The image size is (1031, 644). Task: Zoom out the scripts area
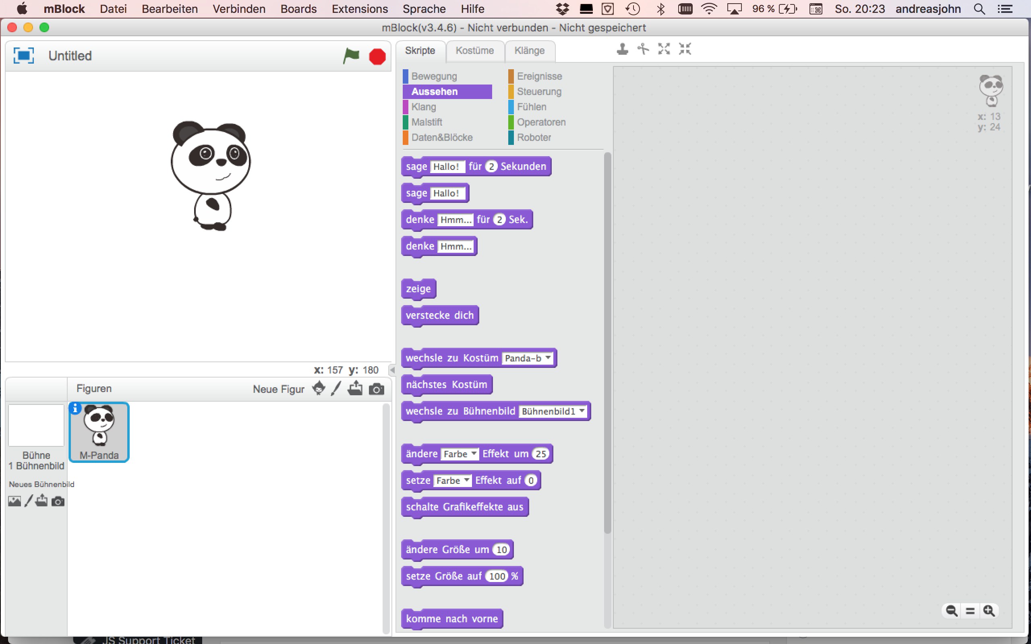(x=951, y=611)
